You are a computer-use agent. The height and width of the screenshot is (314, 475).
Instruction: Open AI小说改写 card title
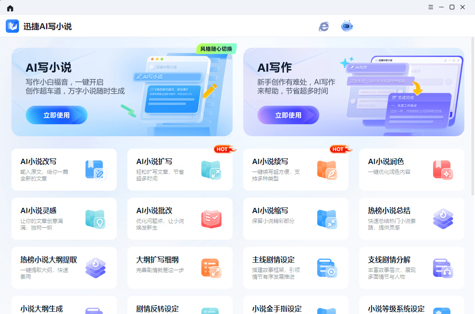pos(38,161)
